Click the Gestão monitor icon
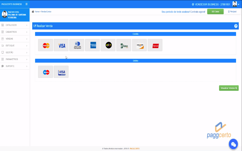Screen dimensions: 242x151 point(3,52)
